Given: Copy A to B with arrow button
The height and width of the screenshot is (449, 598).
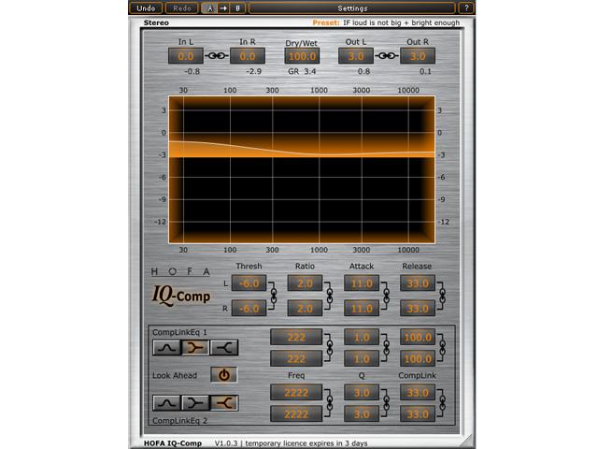Looking at the screenshot, I should tap(223, 8).
